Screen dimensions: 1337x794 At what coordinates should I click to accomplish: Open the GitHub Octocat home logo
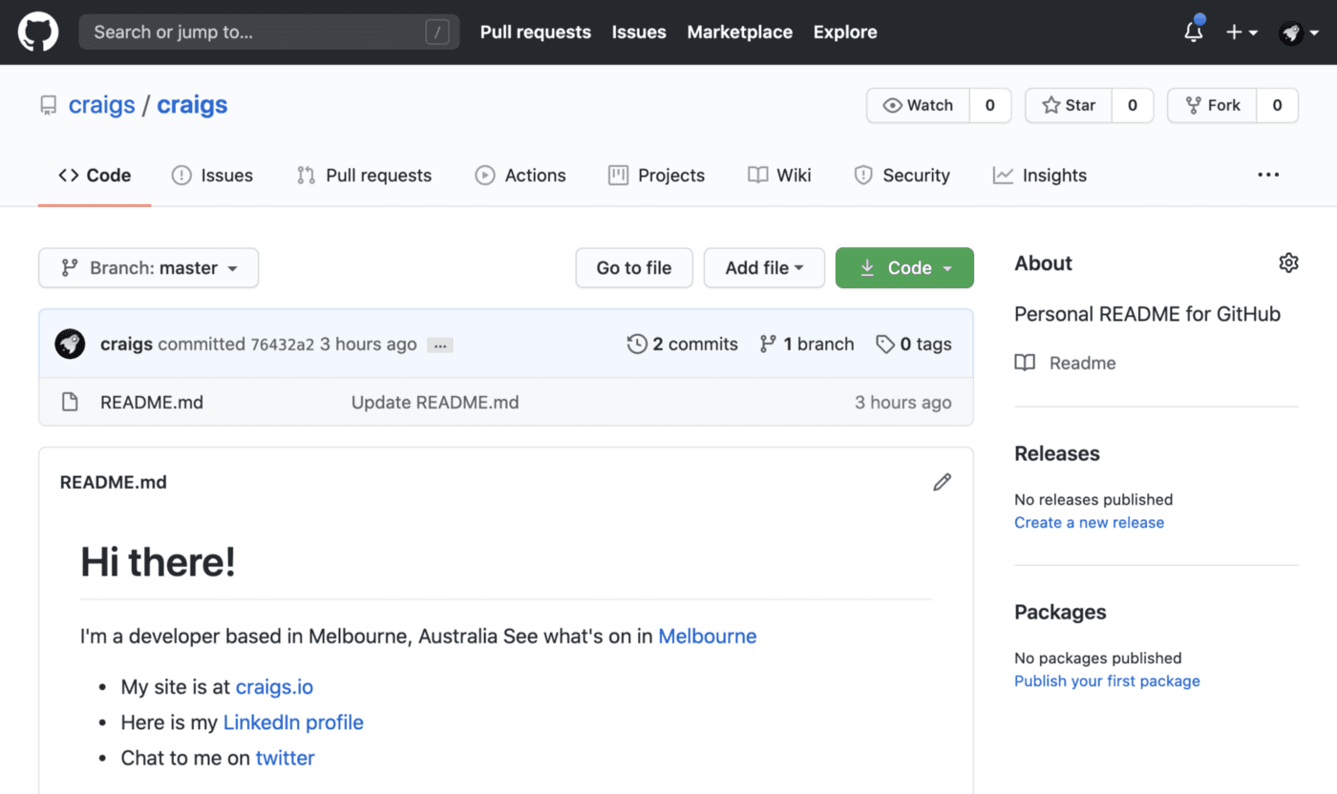38,31
